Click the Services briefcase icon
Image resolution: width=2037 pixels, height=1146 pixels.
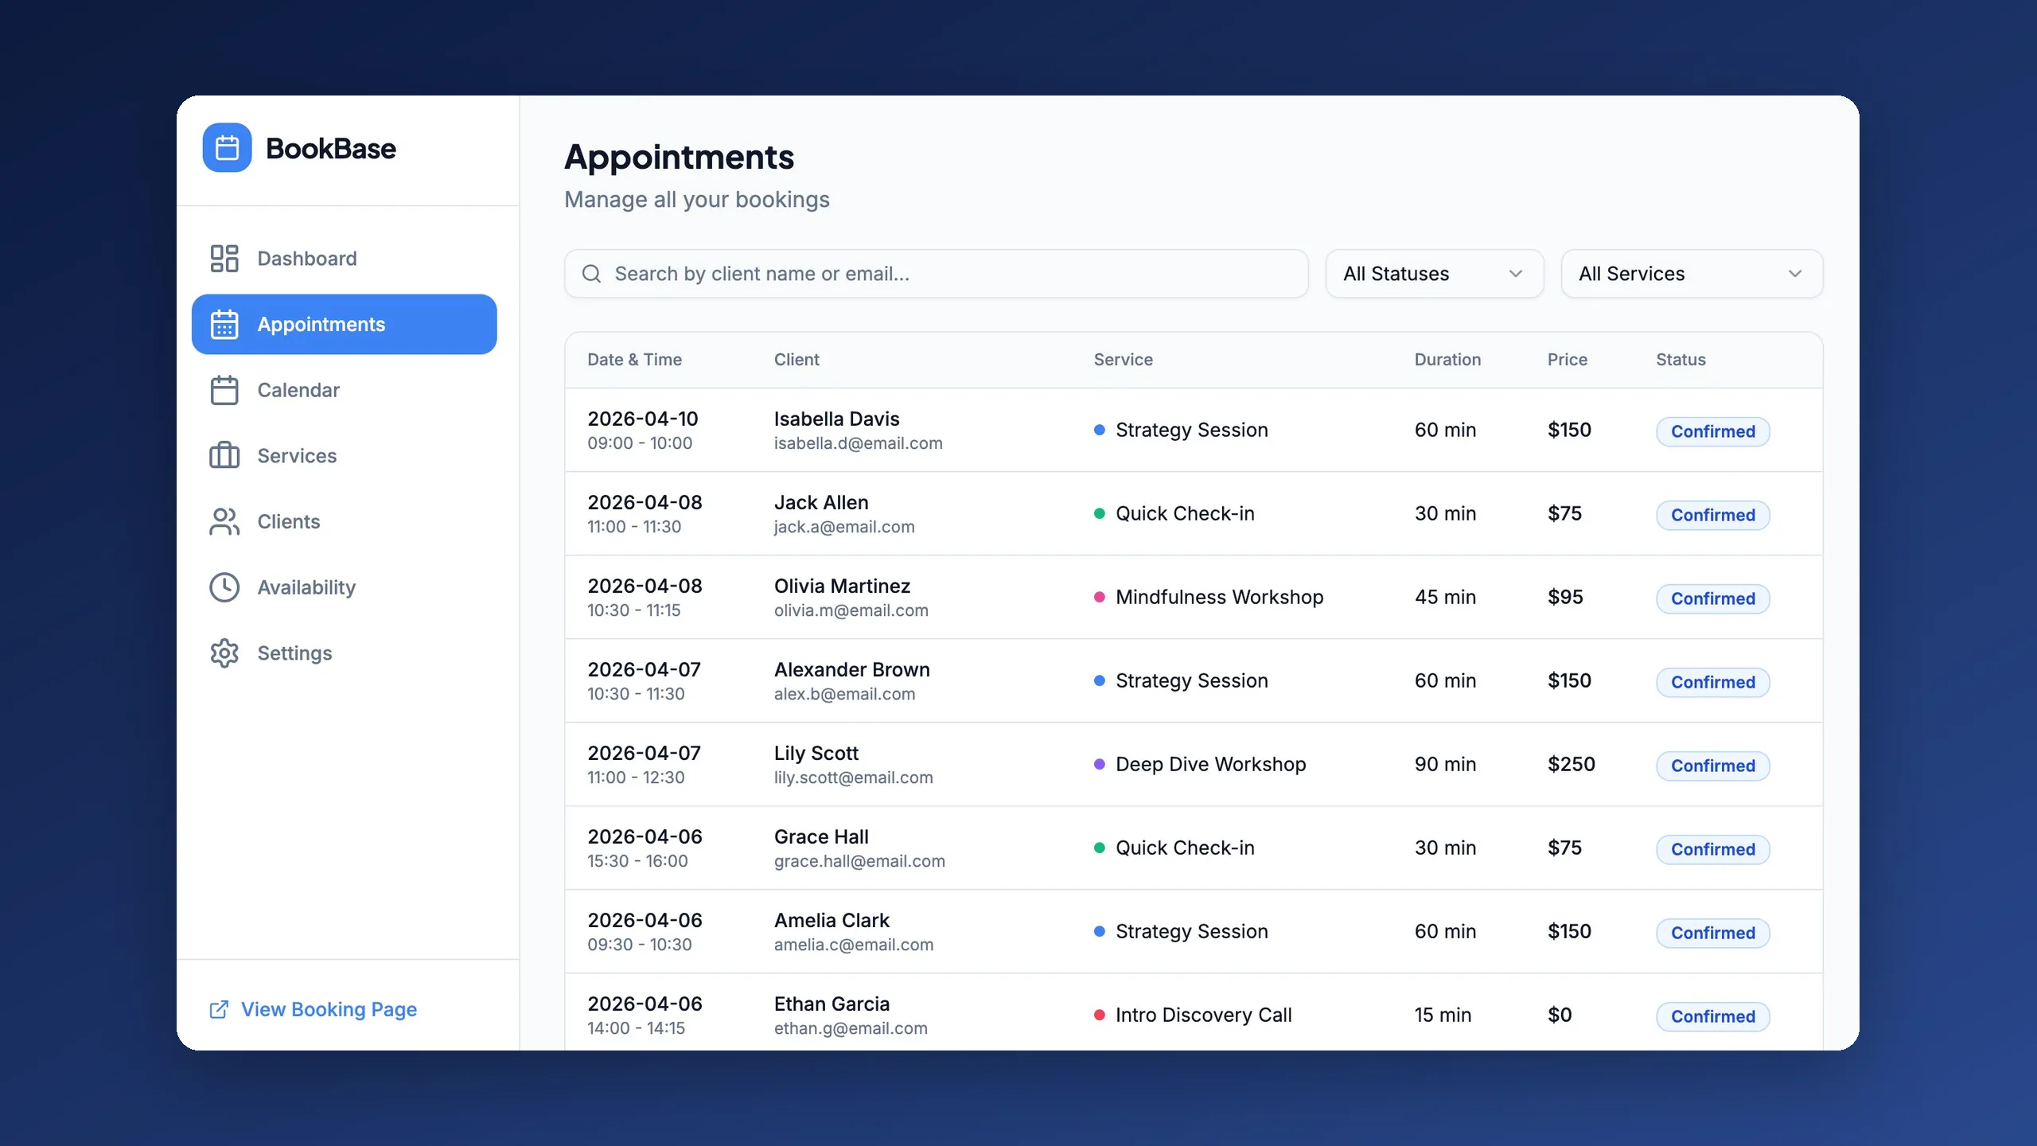224,456
